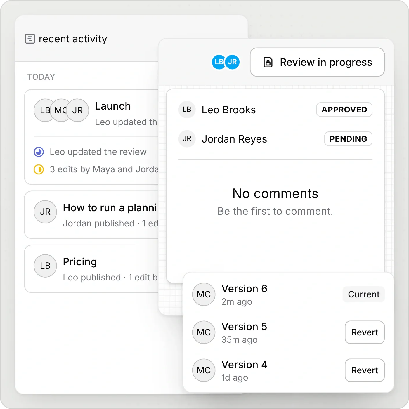Click the APPROVED status badge
409x409 pixels.
[x=344, y=110]
